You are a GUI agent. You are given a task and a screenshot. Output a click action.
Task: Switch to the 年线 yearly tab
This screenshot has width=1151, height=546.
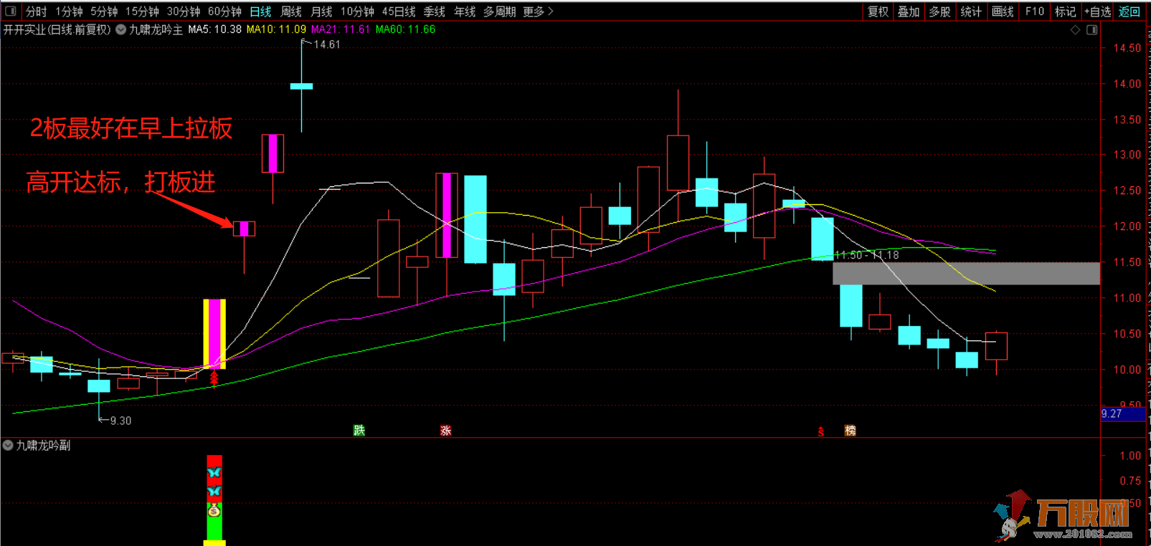[x=465, y=11]
